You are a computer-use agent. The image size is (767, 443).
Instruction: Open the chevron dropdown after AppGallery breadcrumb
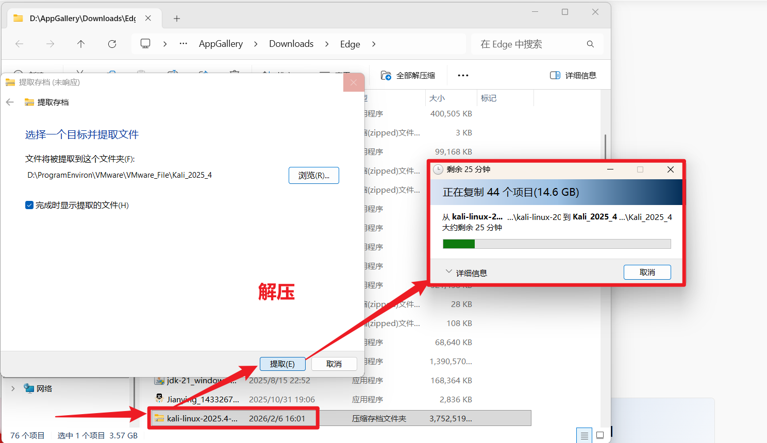pos(256,44)
